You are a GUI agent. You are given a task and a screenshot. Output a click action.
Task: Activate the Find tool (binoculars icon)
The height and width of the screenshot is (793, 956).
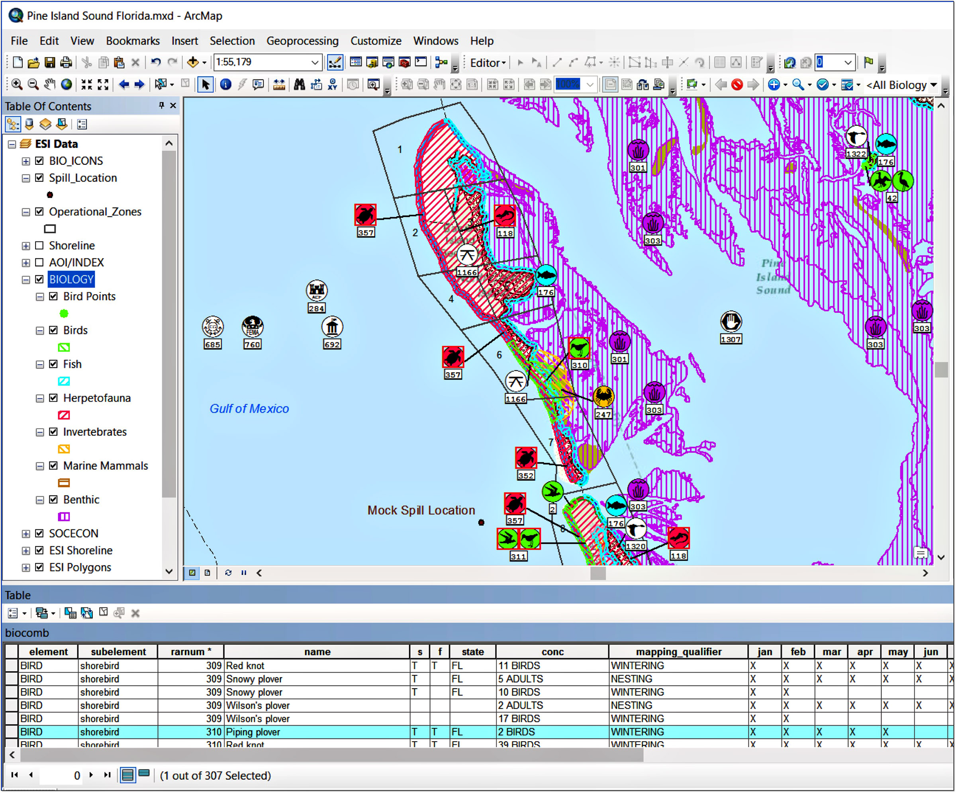pos(299,85)
